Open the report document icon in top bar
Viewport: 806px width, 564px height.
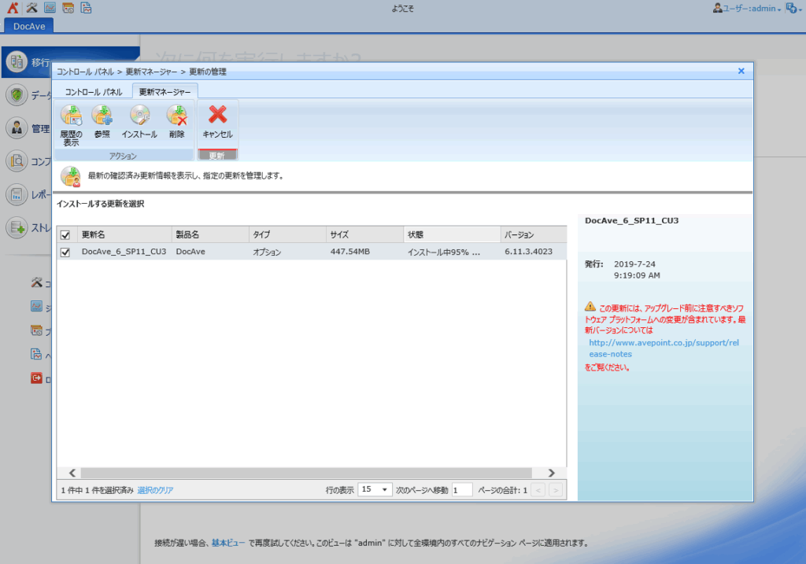(86, 8)
